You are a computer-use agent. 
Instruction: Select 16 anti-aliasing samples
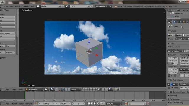pyautogui.click(x=177, y=85)
